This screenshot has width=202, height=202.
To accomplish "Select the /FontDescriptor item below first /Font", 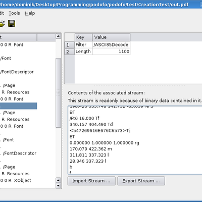I will (x=17, y=72).
